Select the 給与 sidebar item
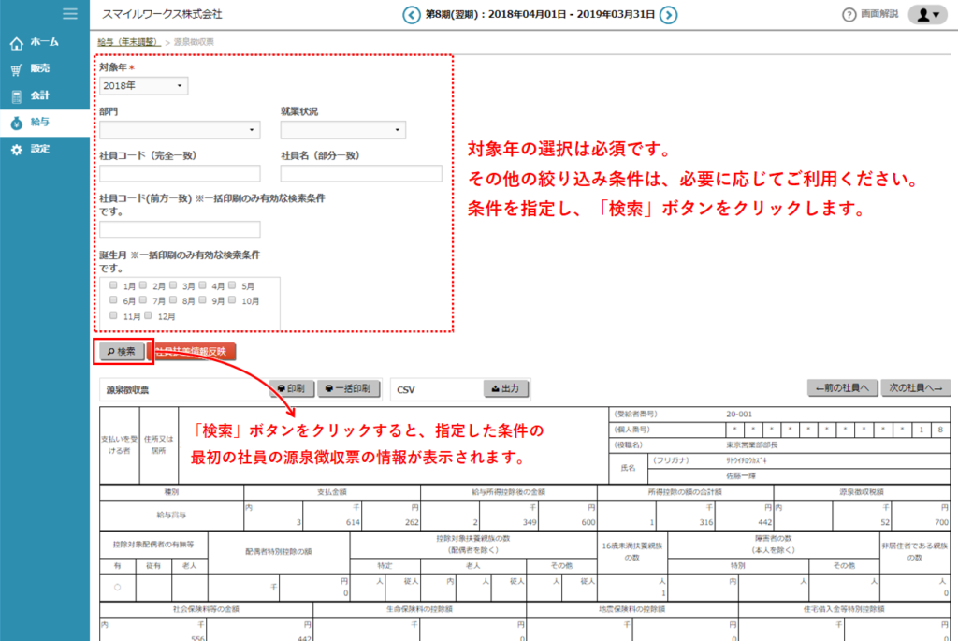 point(45,123)
